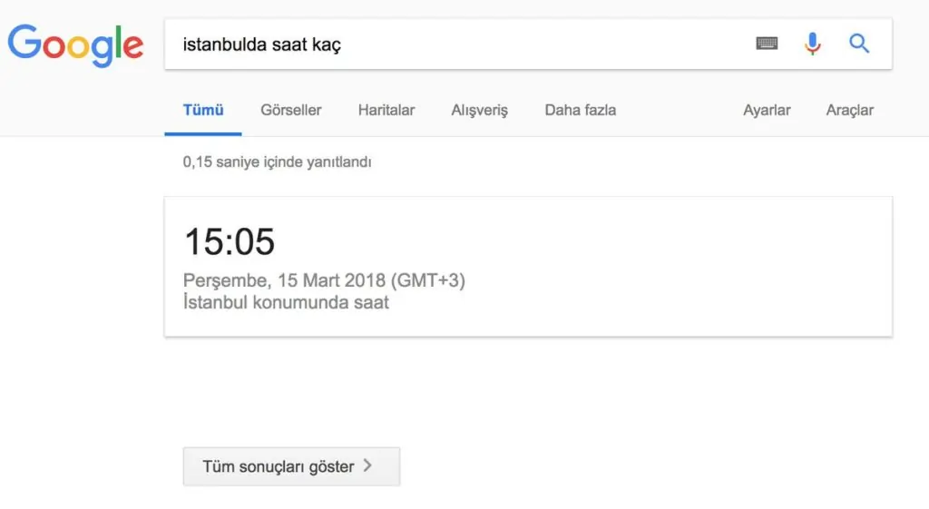
Task: Go to the Alışveriş tab
Action: tap(480, 111)
